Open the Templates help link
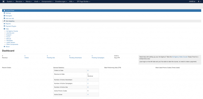 [x=9, y=41]
